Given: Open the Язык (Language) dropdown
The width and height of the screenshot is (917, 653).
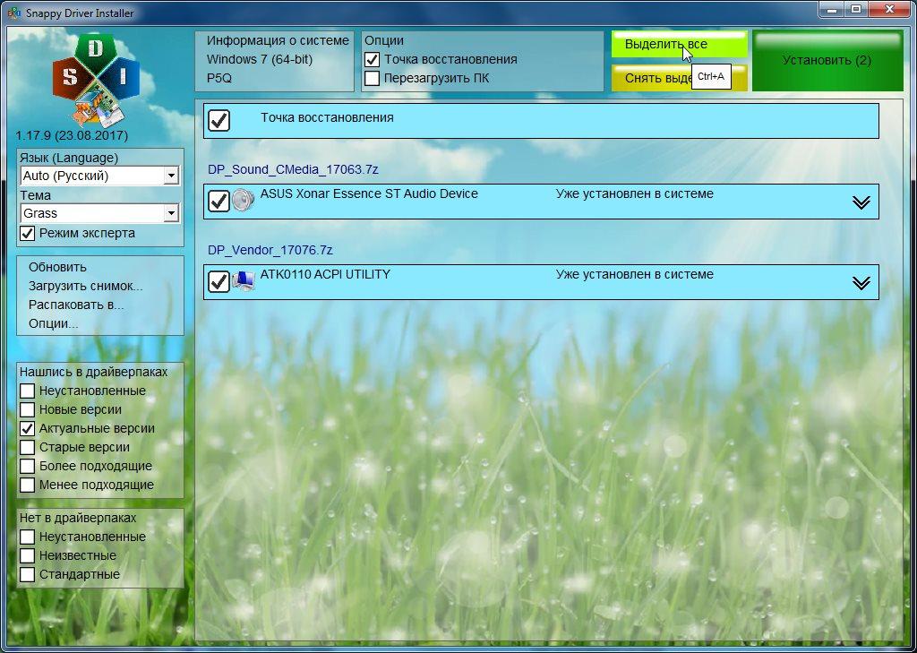Looking at the screenshot, I should coord(170,176).
